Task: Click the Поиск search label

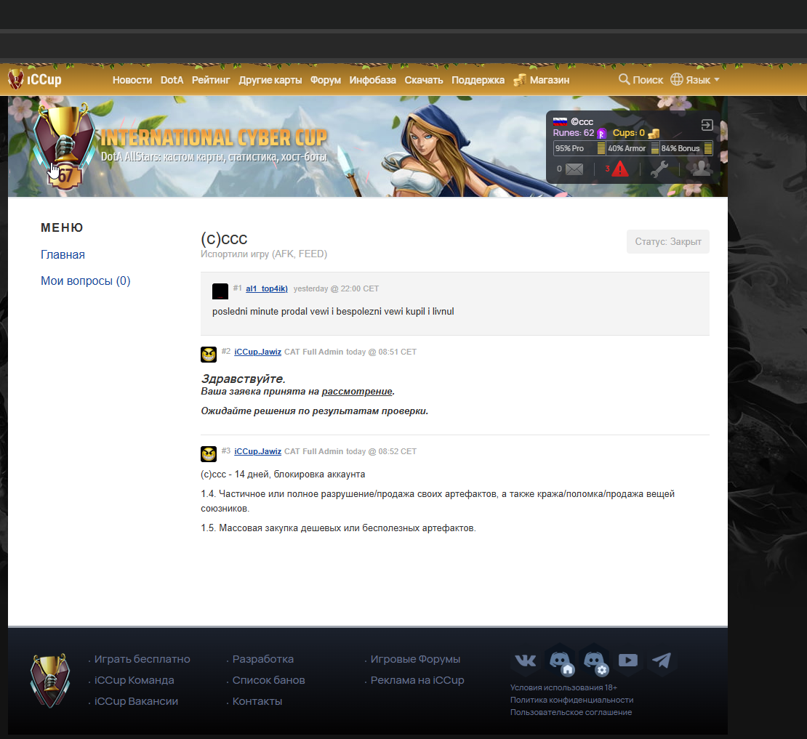Action: (648, 80)
